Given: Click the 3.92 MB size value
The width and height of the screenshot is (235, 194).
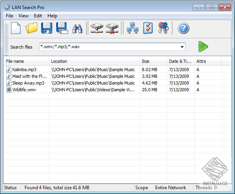Looking at the screenshot, I should click(150, 76).
